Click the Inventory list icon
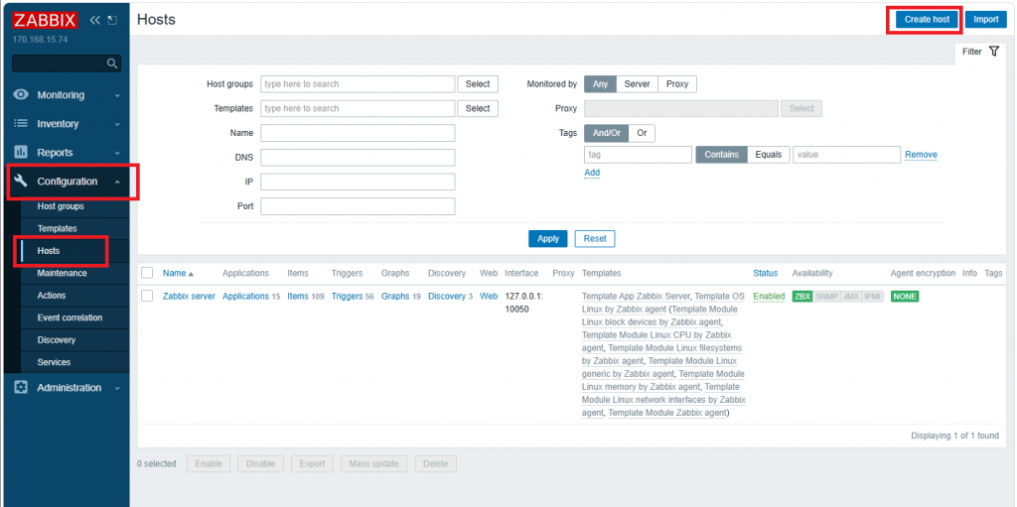Image resolution: width=1017 pixels, height=507 pixels. [21, 123]
